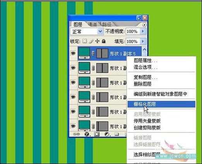Click the lock image pixels brush icon
The height and width of the screenshot is (164, 202).
click(91, 41)
